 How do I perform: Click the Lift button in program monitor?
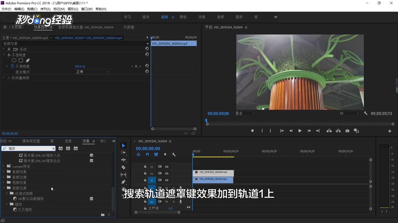tap(329, 131)
